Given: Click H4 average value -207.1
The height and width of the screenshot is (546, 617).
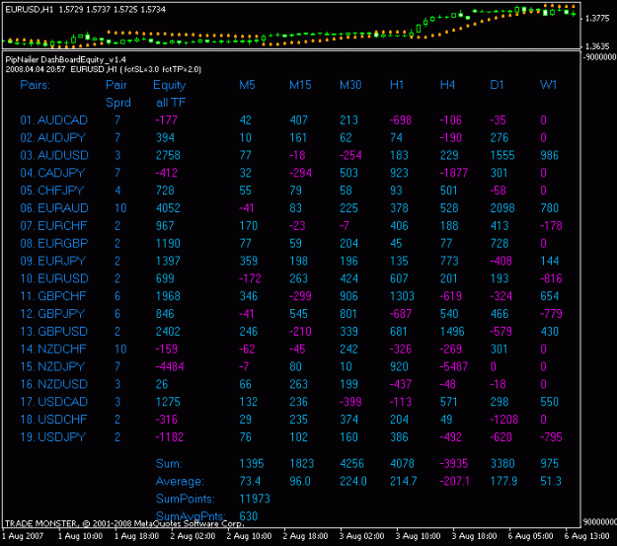Looking at the screenshot, I should (454, 481).
